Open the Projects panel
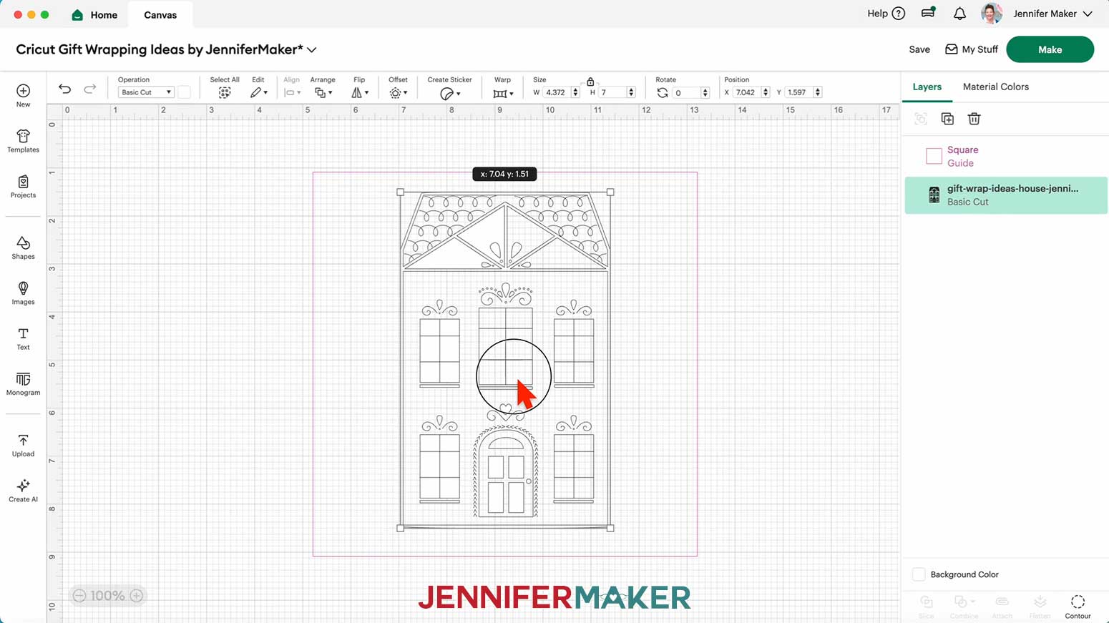This screenshot has width=1109, height=623. coord(23,187)
